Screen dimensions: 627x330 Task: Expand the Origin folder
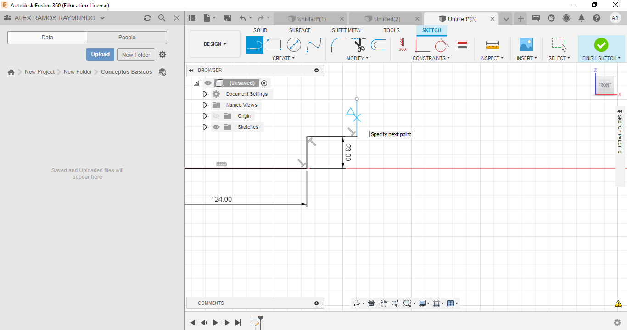tap(205, 116)
